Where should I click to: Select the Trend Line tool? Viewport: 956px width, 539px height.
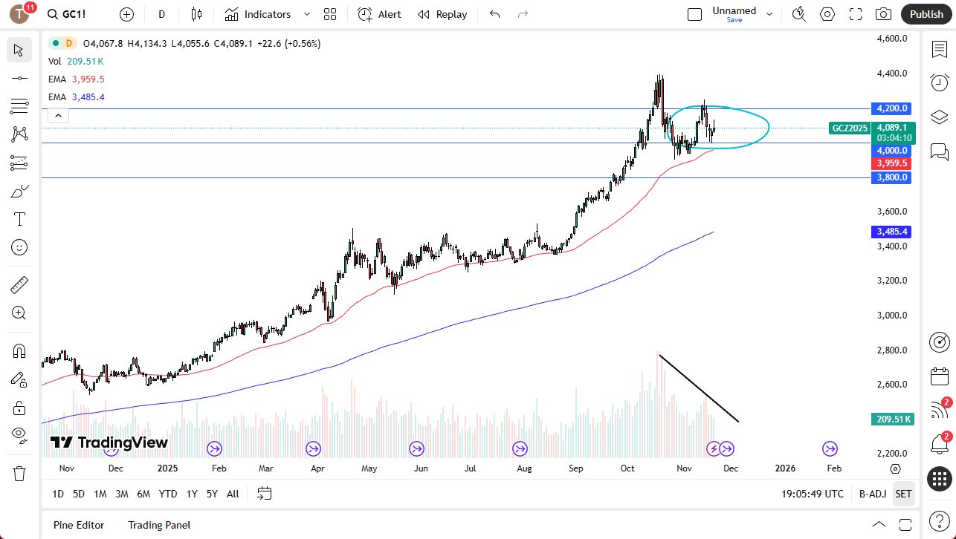(x=19, y=77)
